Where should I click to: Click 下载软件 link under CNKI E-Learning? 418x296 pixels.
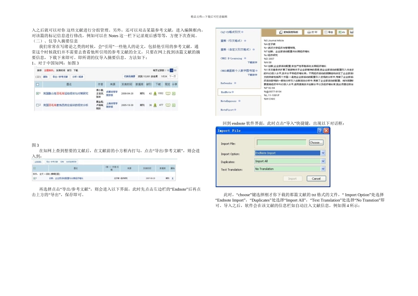coord(253,62)
